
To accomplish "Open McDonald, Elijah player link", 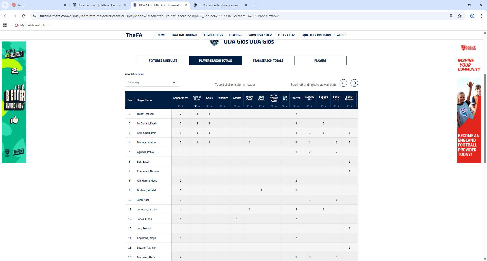I will click(147, 123).
